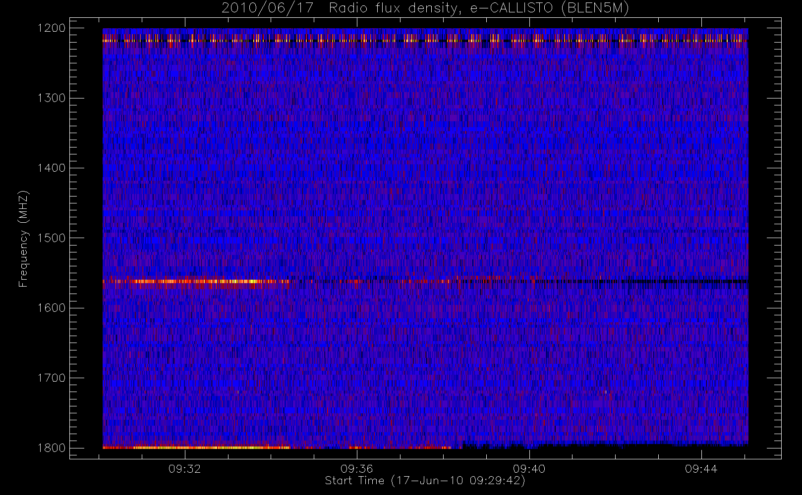Click the 1500 frequency tick label
The width and height of the screenshot is (802, 495).
[52, 238]
